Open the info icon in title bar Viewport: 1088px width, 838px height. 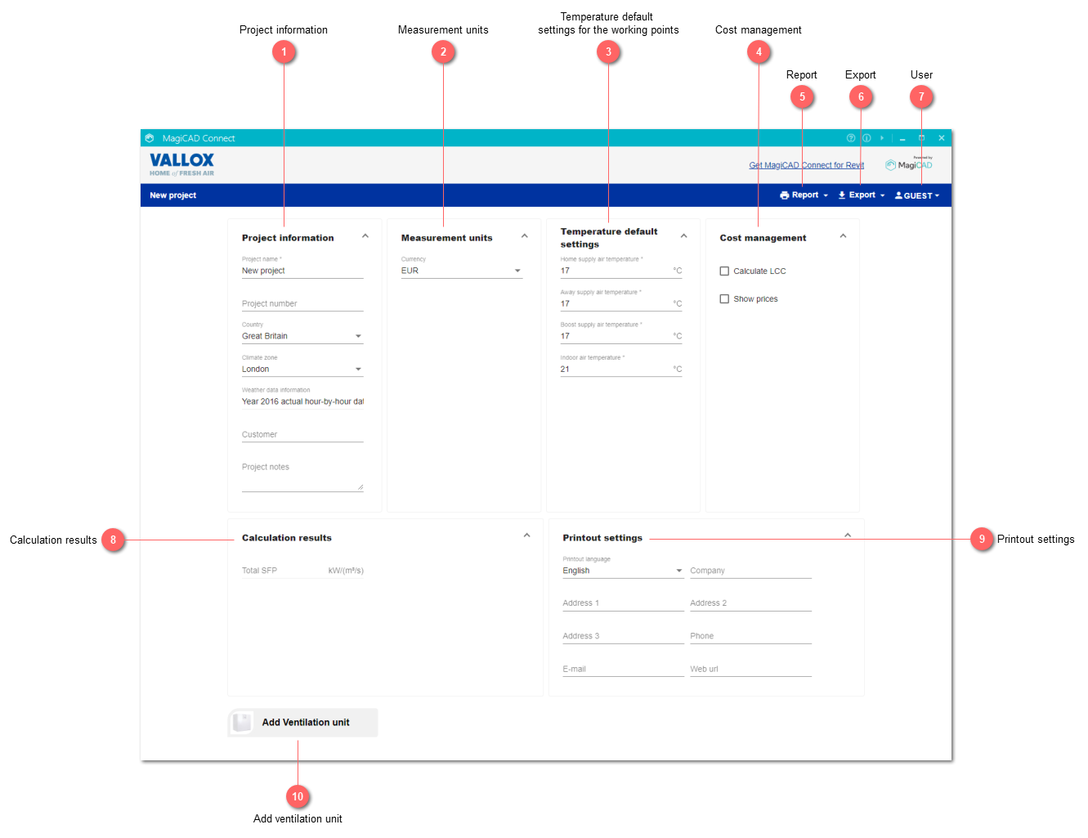point(866,138)
